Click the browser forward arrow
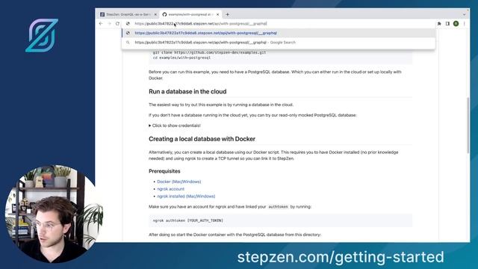 pyautogui.click(x=109, y=23)
